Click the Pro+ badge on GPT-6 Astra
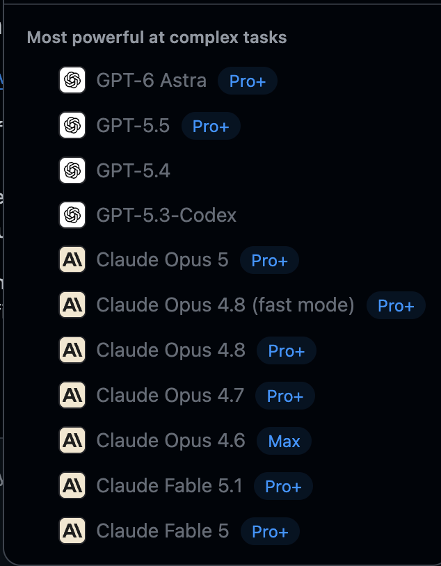 pos(248,81)
